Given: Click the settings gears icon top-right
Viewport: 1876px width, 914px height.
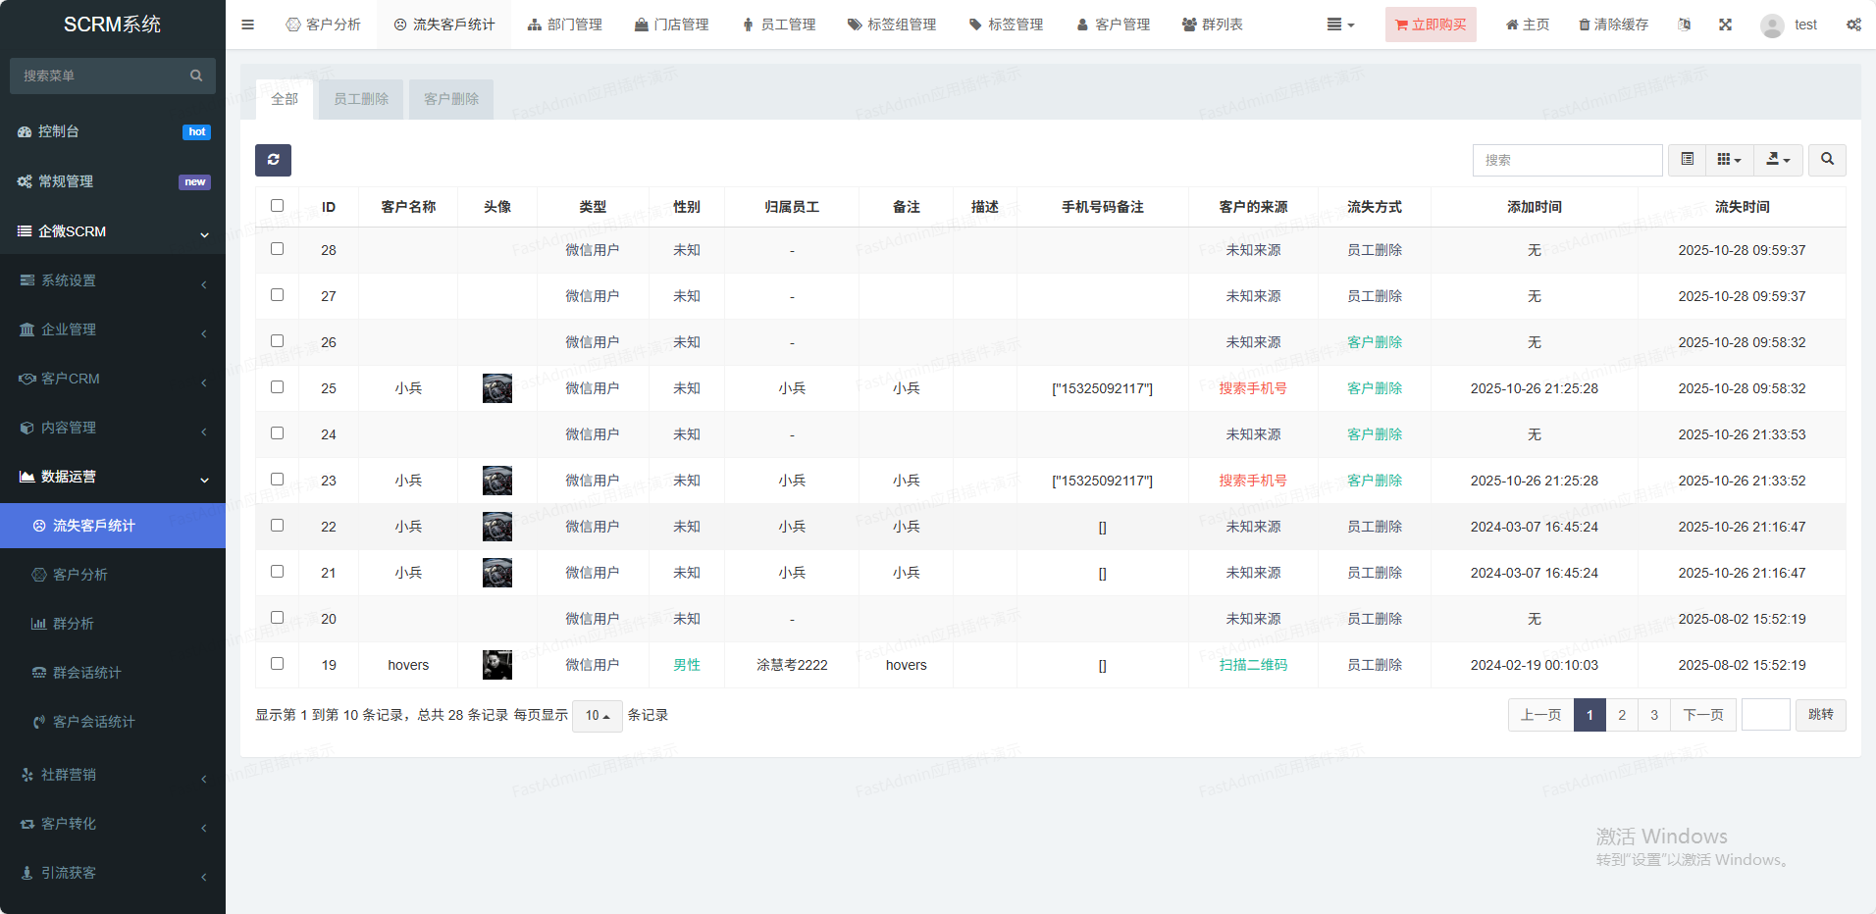Looking at the screenshot, I should pyautogui.click(x=1853, y=25).
